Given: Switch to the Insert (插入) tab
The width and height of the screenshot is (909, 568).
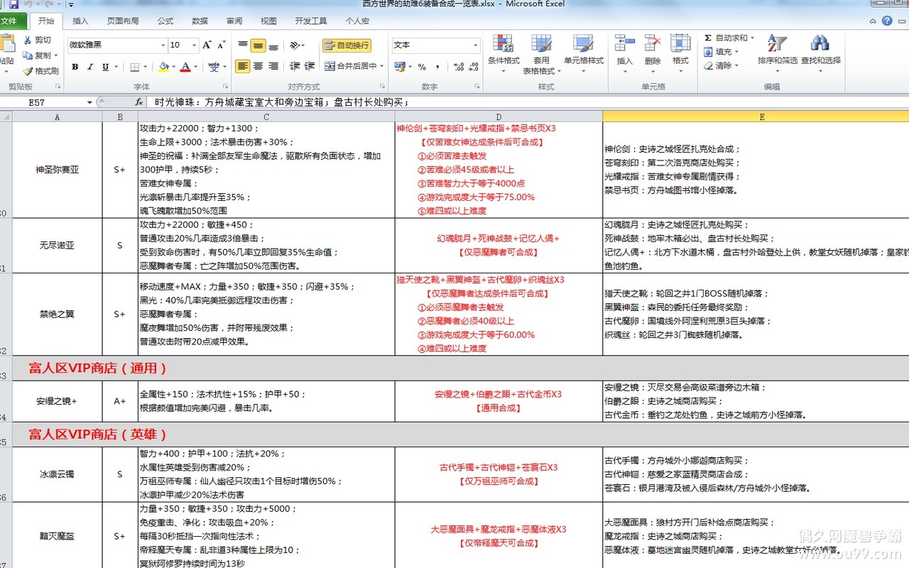Looking at the screenshot, I should point(80,21).
